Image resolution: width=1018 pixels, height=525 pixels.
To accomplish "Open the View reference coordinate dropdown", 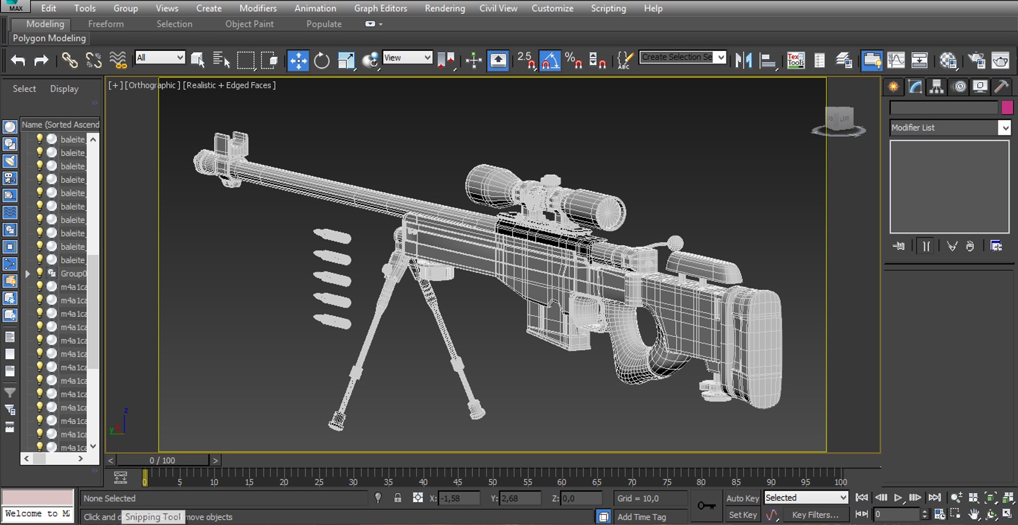I will (x=407, y=57).
